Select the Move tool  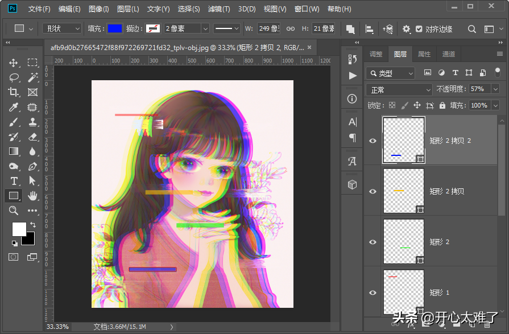[x=14, y=63]
